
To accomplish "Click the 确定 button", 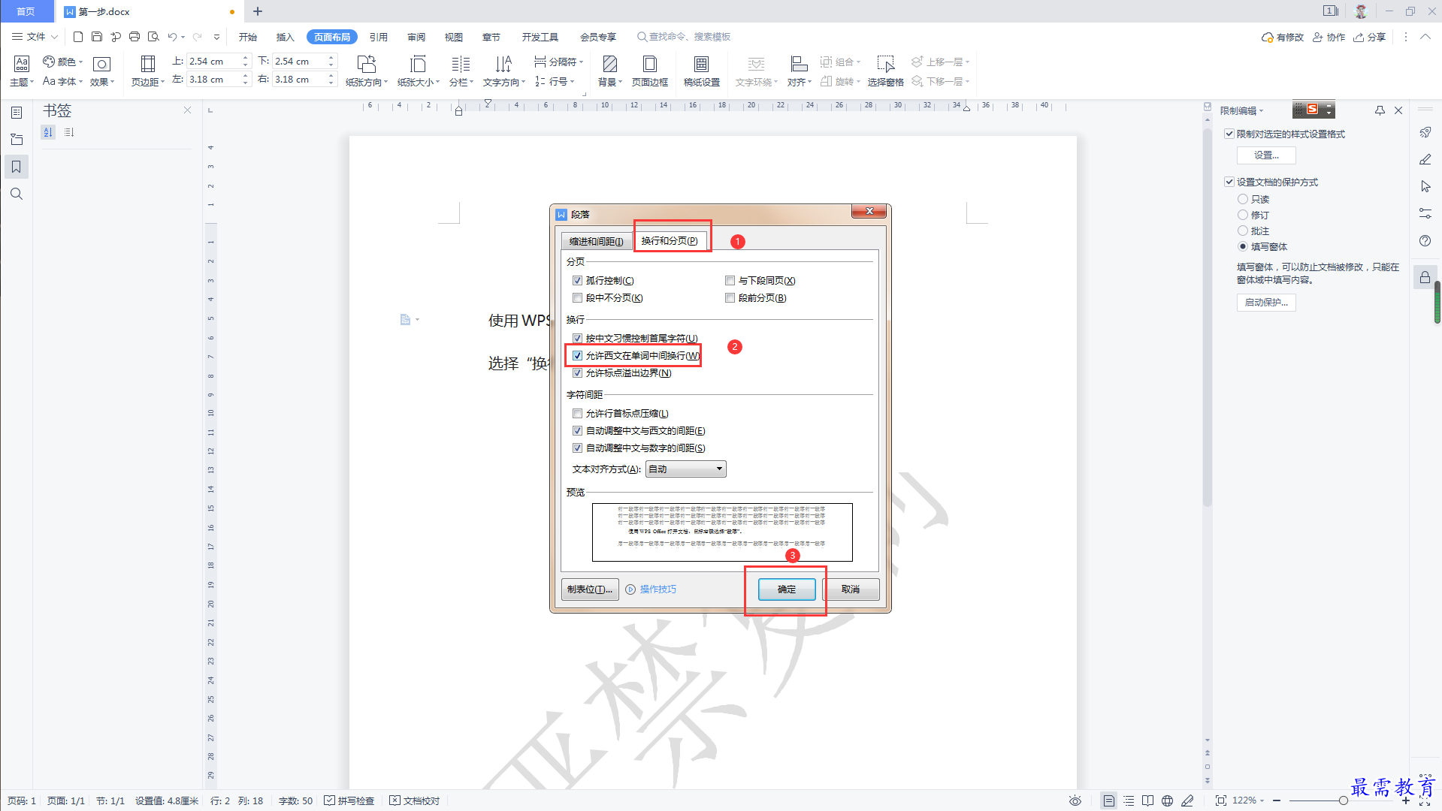I will coord(787,589).
